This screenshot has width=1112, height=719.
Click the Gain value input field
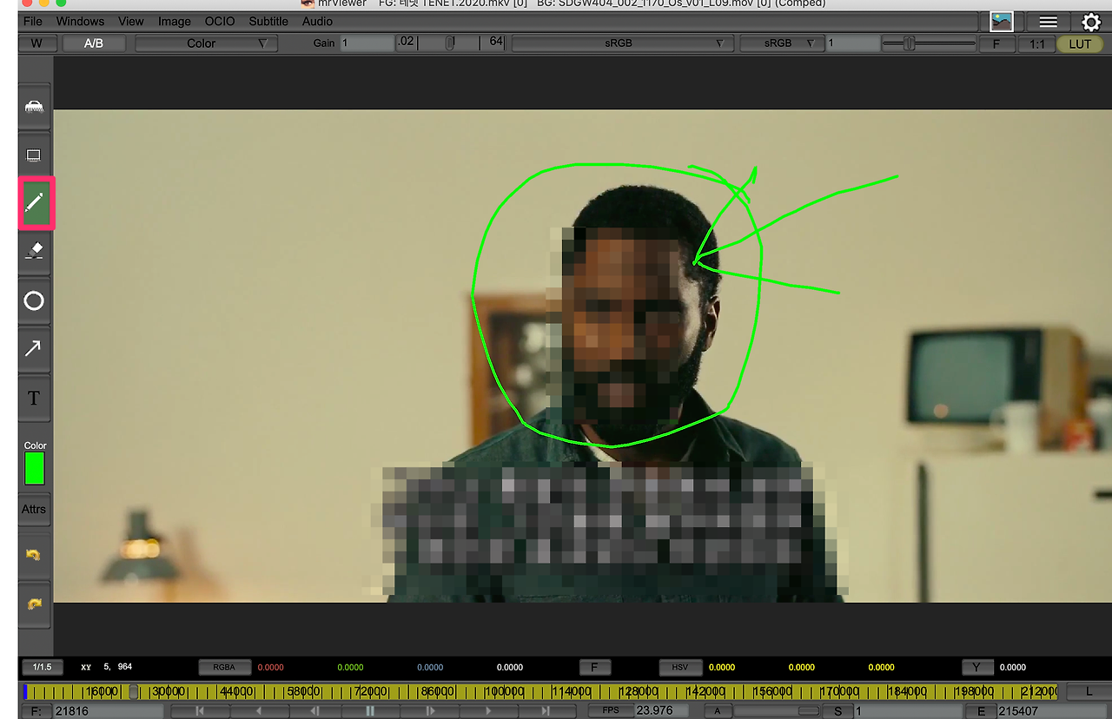pyautogui.click(x=367, y=43)
